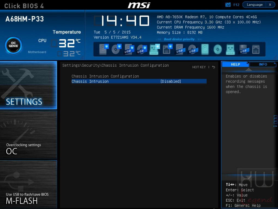This screenshot has height=209, width=278.
Task: Pick the lit legacy USB key boot icon
Action: click(x=230, y=49)
